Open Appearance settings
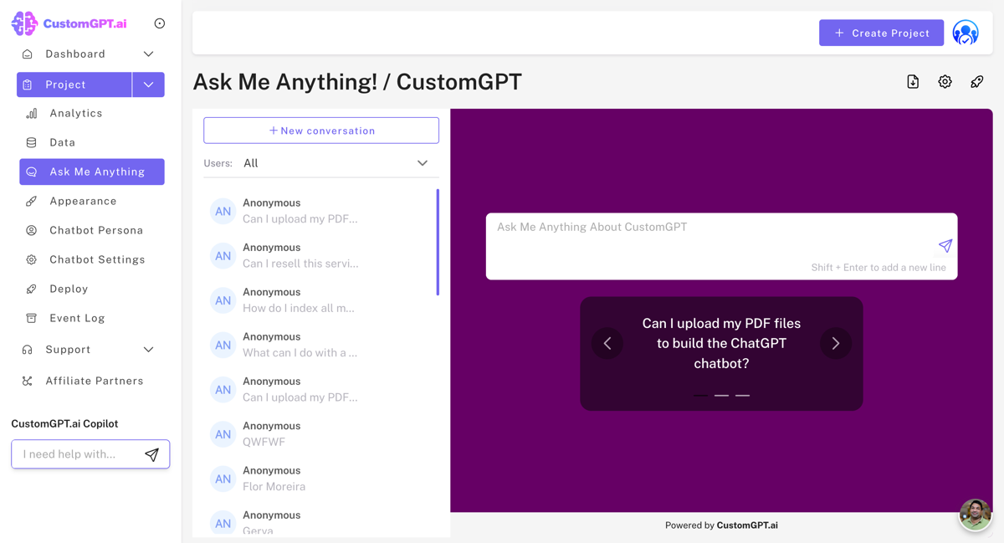This screenshot has height=543, width=1004. (83, 201)
